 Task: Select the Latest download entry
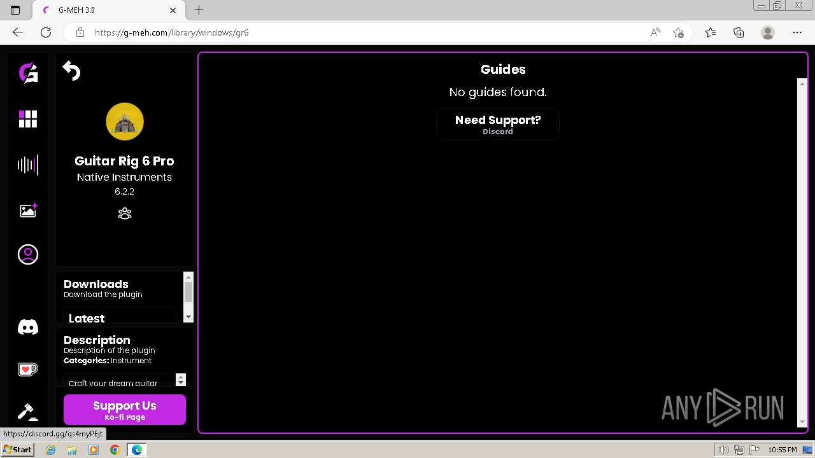[x=119, y=316]
